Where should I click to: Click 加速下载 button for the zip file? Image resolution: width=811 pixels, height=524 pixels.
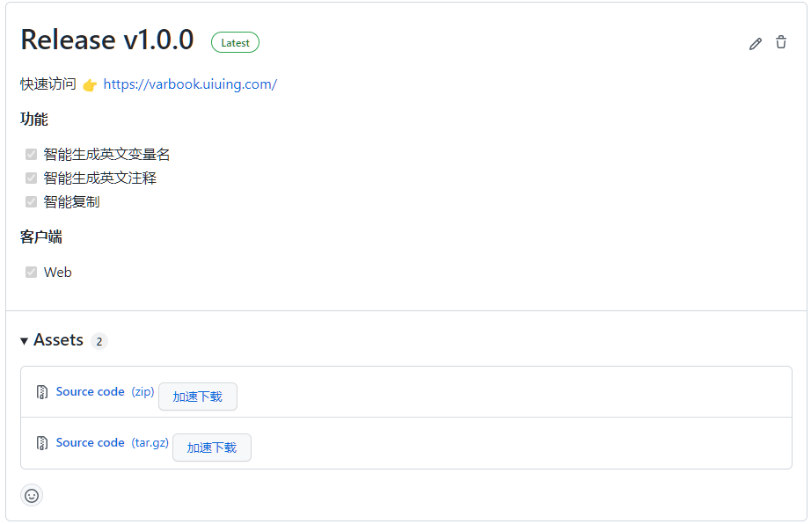(x=198, y=397)
